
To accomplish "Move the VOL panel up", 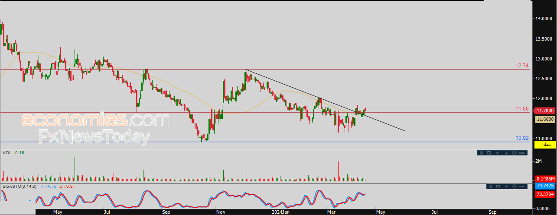I will click(x=498, y=152).
